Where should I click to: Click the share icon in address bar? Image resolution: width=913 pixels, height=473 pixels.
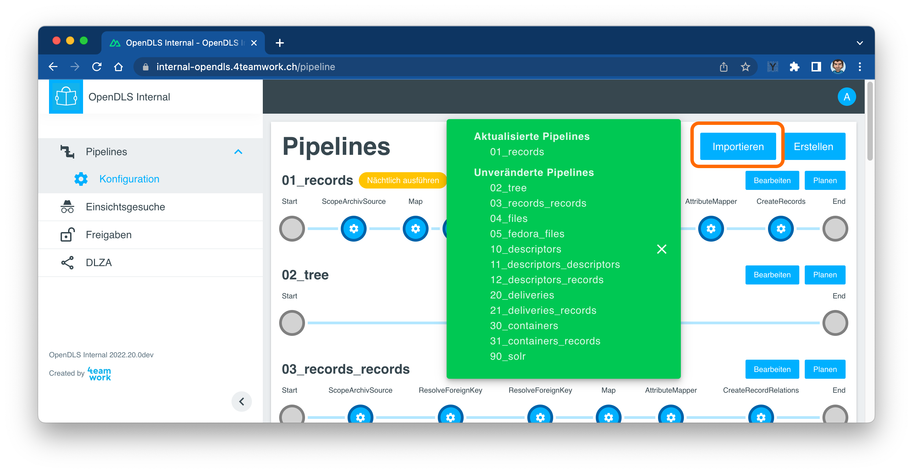click(723, 67)
